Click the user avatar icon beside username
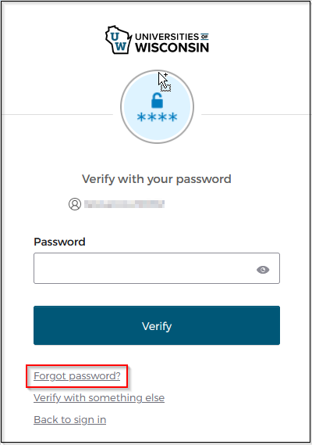This screenshot has width=312, height=445. pyautogui.click(x=75, y=204)
